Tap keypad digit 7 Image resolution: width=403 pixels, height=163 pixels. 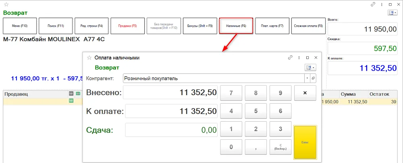(x=231, y=93)
